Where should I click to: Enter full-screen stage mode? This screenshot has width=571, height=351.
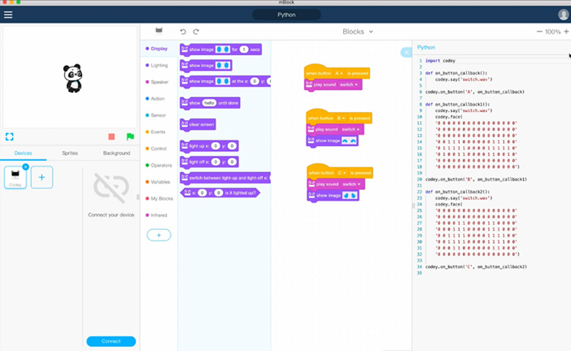(10, 136)
